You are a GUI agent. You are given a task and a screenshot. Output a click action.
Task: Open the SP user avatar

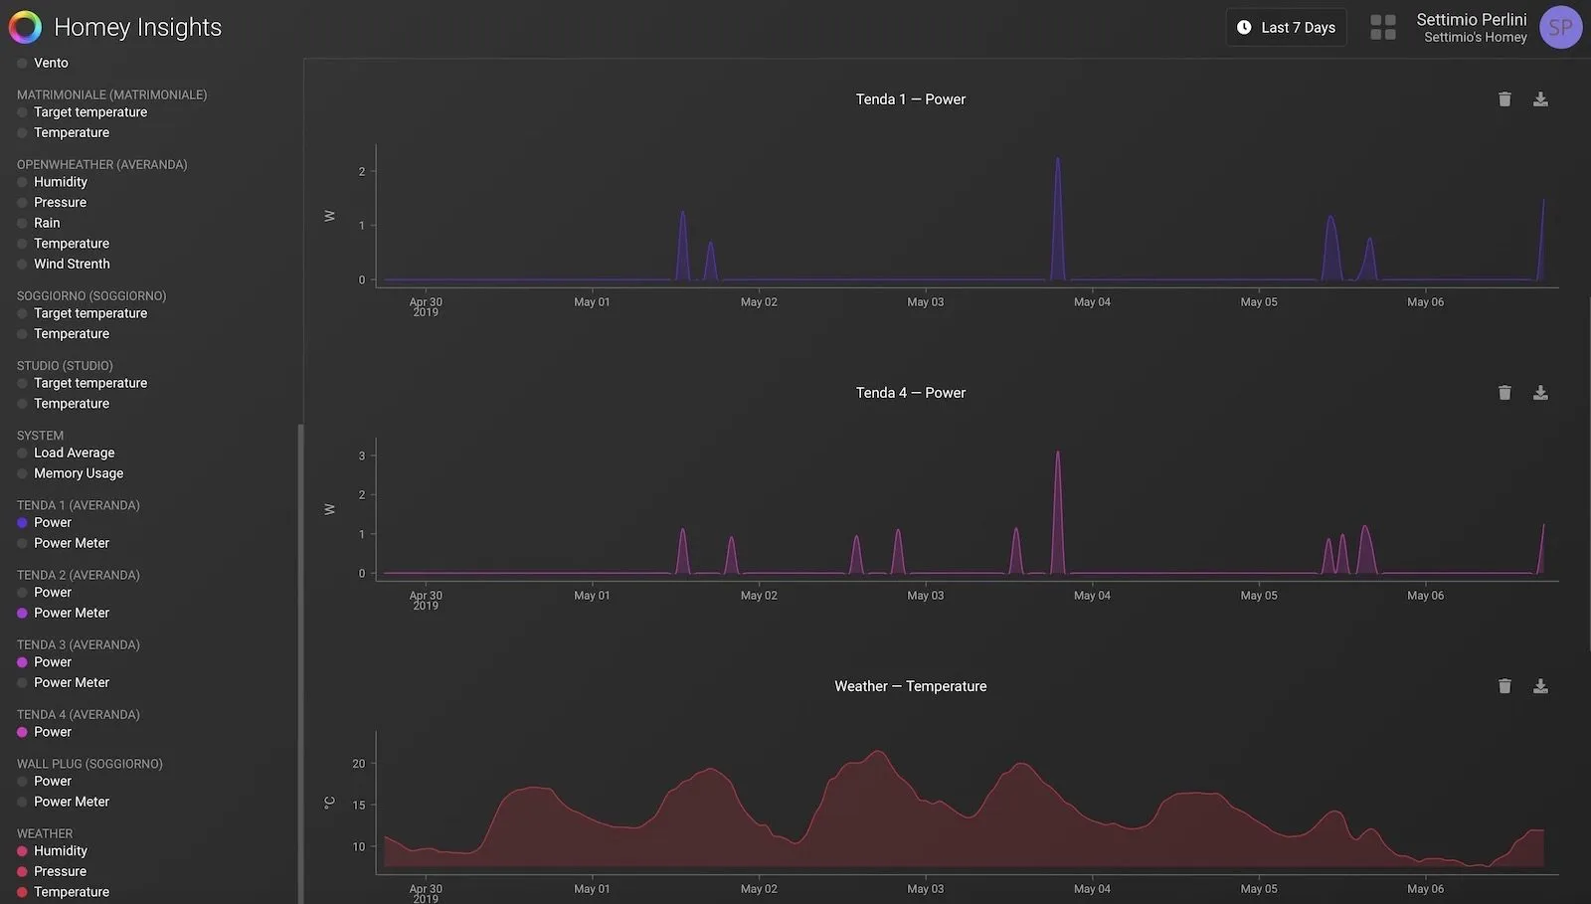tap(1560, 27)
